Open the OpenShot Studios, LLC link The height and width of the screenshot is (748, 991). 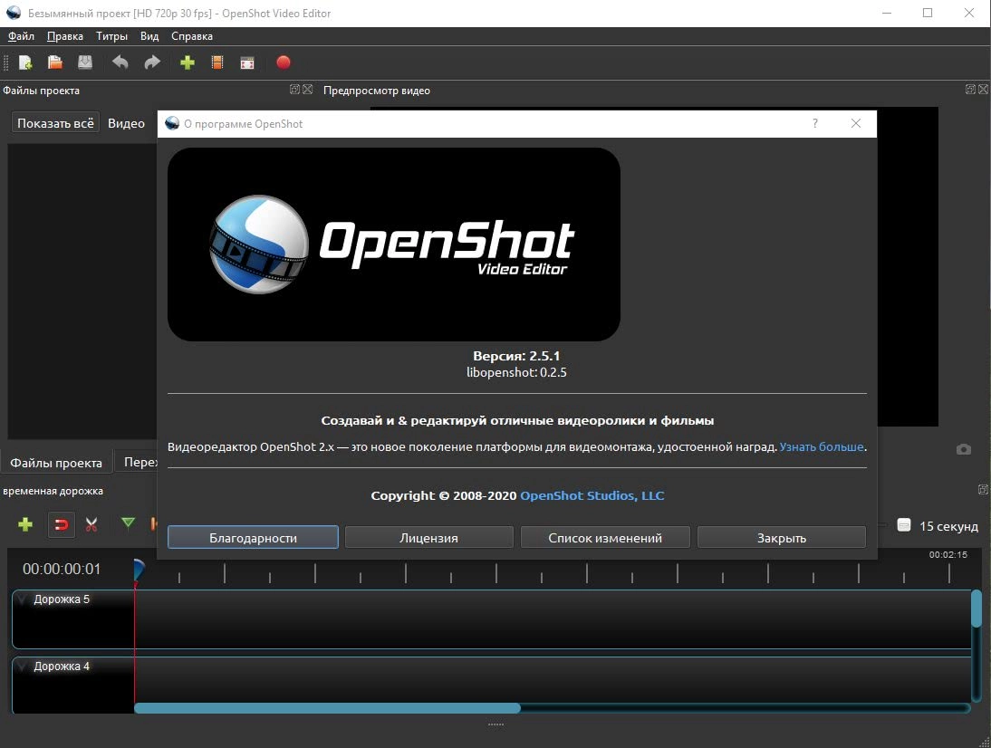[592, 495]
